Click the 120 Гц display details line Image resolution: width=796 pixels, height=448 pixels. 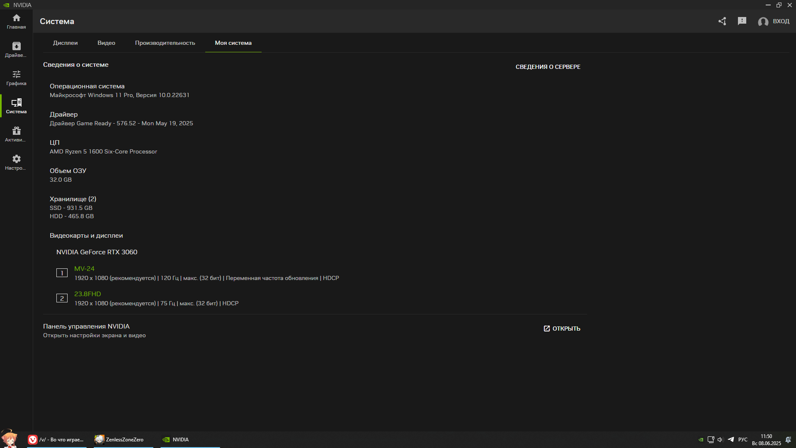coord(206,278)
